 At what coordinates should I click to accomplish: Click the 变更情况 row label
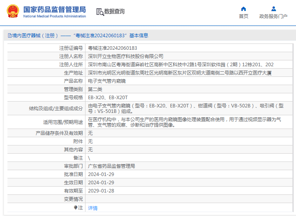click(73, 199)
